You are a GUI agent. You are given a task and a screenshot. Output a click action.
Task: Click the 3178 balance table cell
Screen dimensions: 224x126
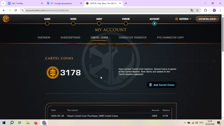coord(165,116)
